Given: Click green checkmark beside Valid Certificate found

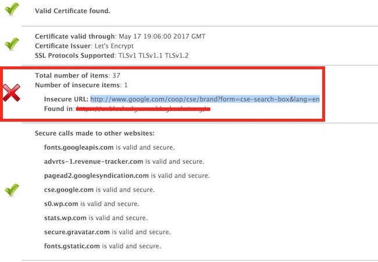Looking at the screenshot, I should coord(12,9).
